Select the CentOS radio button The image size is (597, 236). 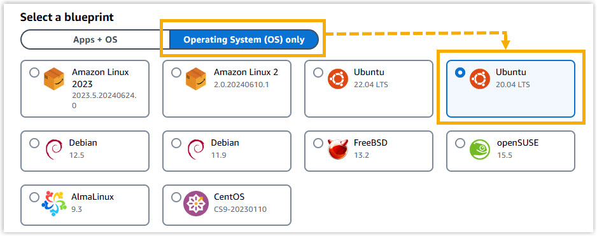pyautogui.click(x=176, y=197)
